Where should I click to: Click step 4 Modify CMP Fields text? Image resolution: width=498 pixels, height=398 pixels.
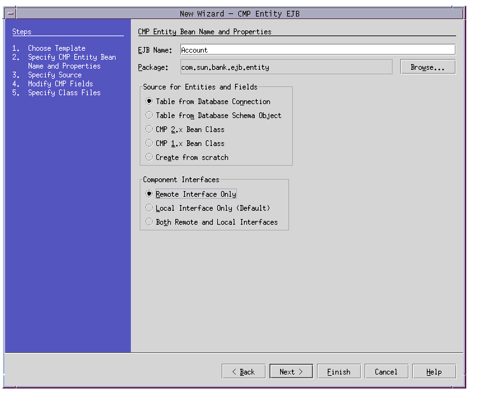(x=60, y=84)
